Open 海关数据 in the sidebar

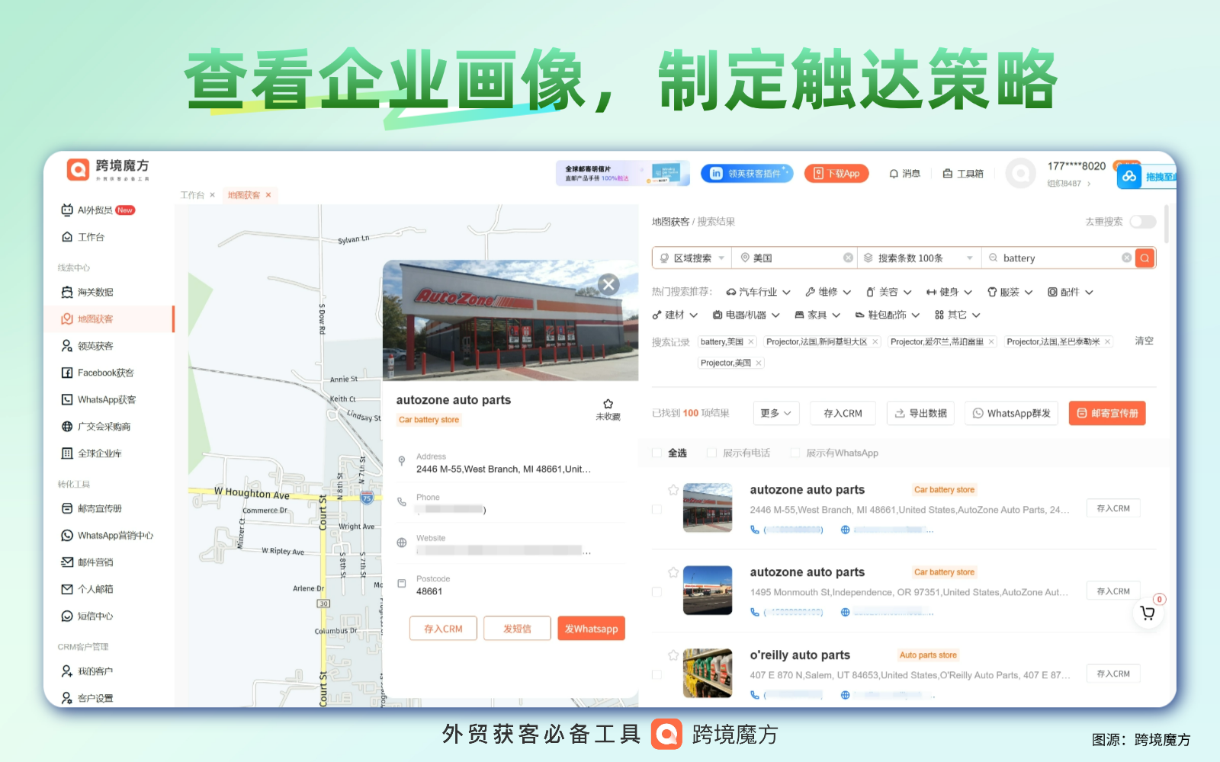(95, 293)
